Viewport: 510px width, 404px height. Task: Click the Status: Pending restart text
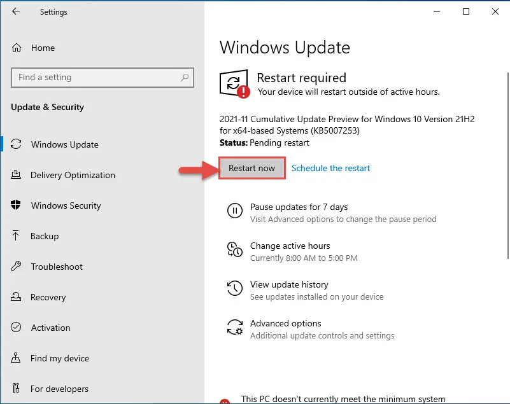264,143
